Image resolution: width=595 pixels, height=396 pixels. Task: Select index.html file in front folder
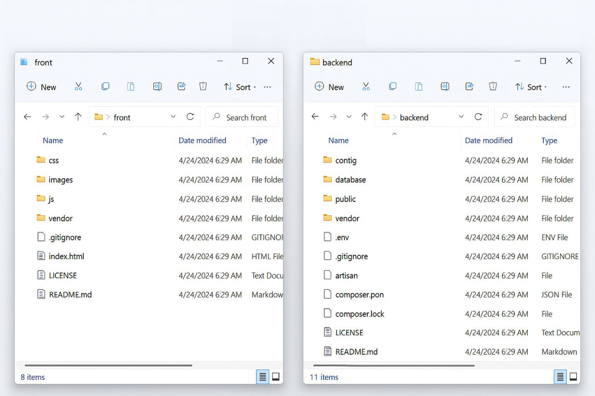point(66,256)
